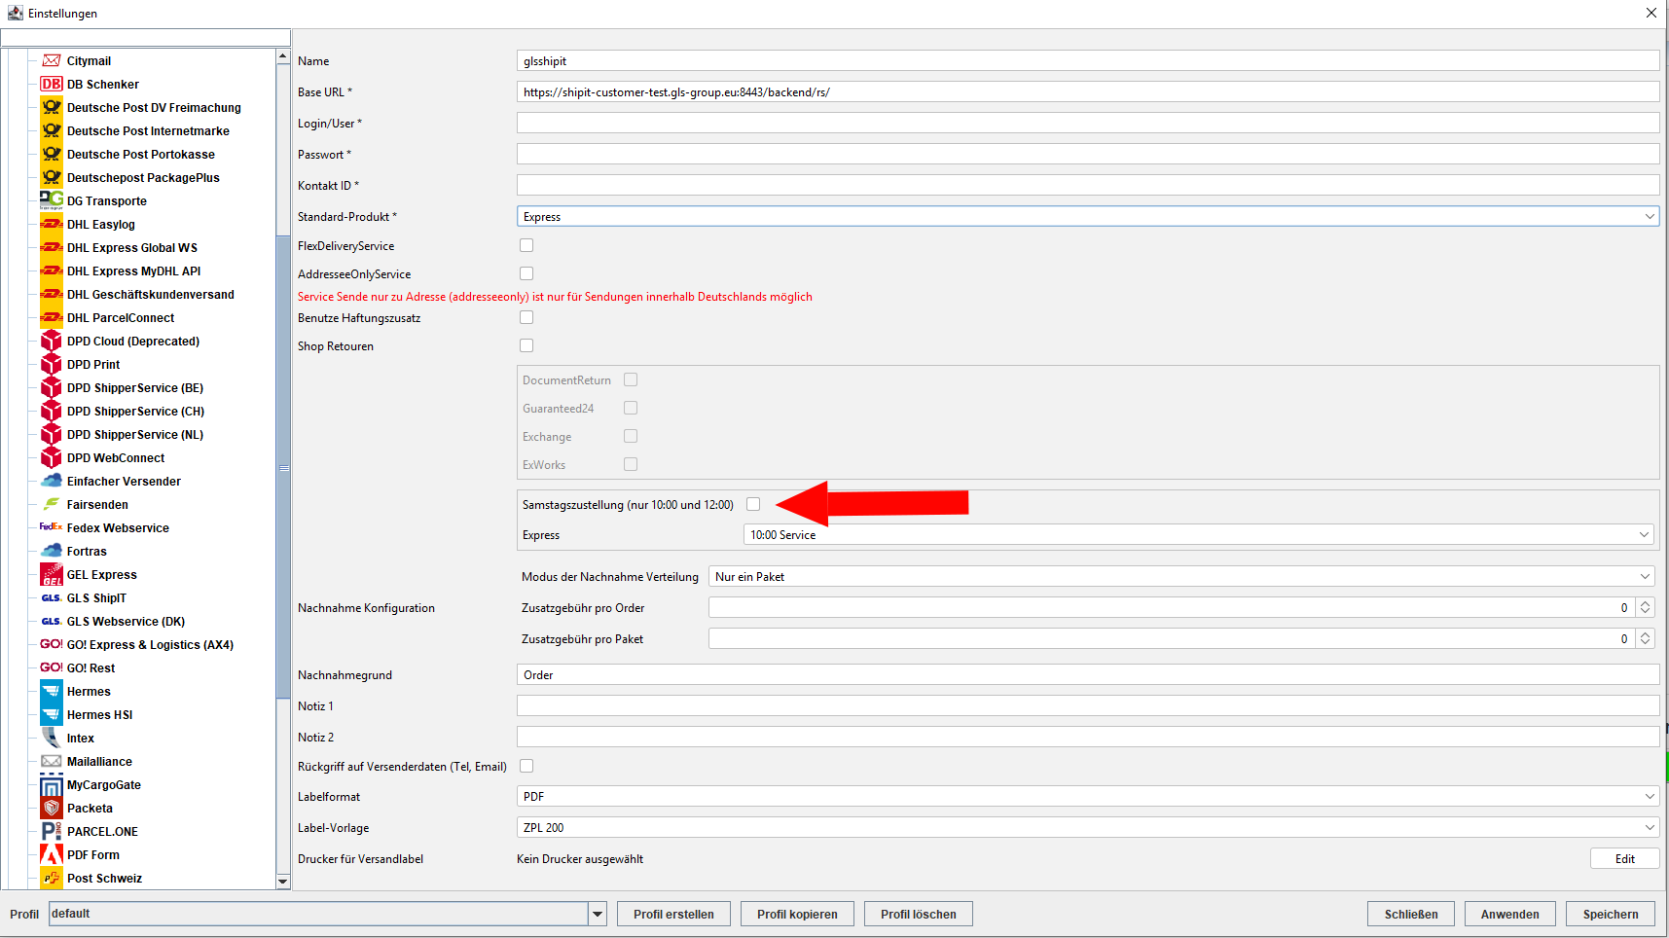Click the scroll-down arrow of carrier list

(x=283, y=882)
